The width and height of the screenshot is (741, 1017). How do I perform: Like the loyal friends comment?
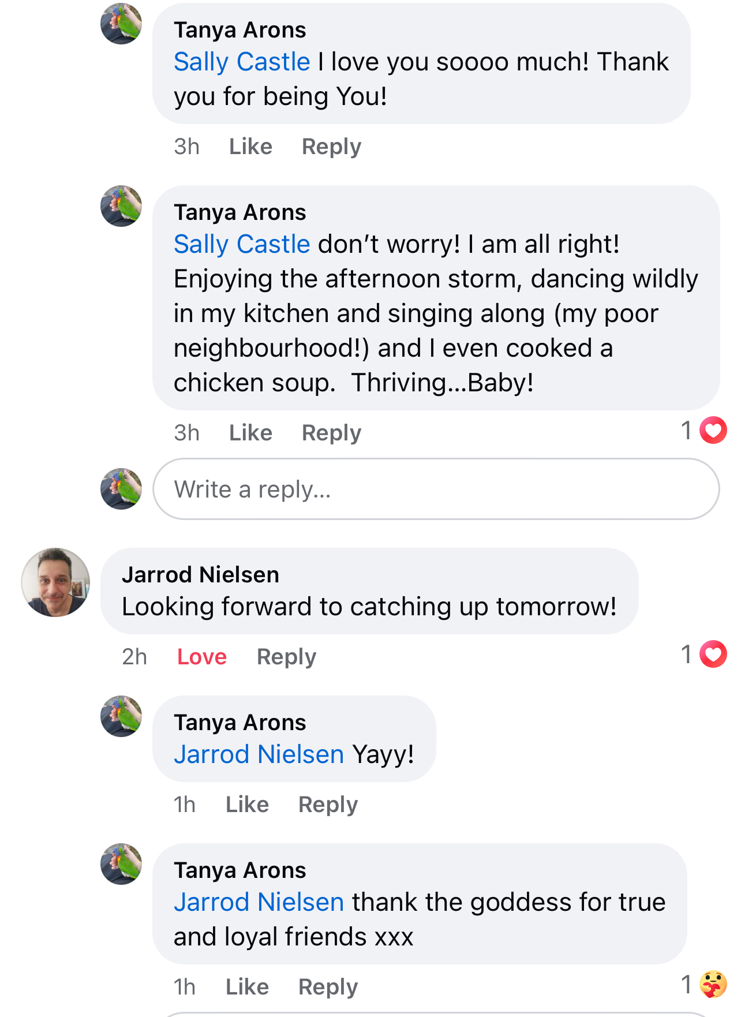click(247, 987)
